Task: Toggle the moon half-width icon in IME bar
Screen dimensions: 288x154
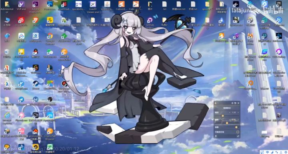Action: (272, 152)
